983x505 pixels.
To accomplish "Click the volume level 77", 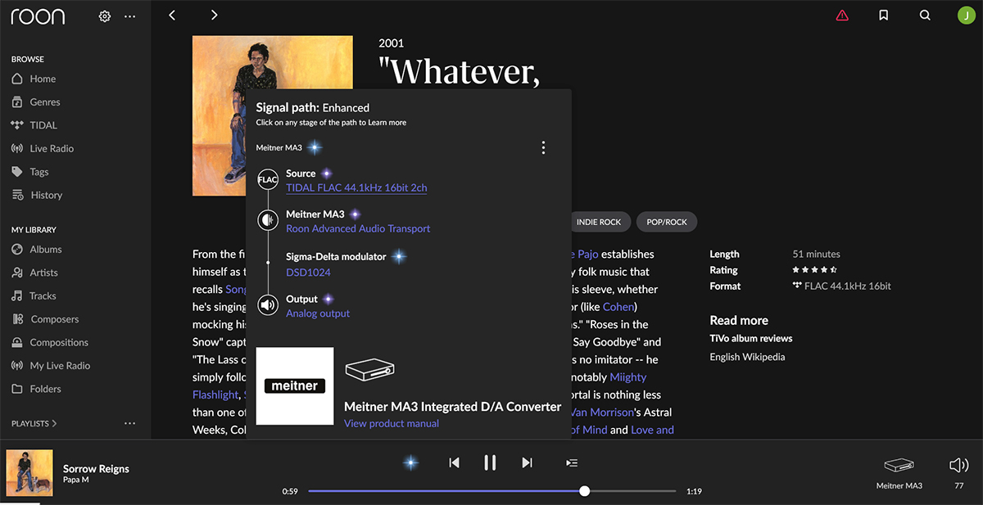I will (x=959, y=486).
